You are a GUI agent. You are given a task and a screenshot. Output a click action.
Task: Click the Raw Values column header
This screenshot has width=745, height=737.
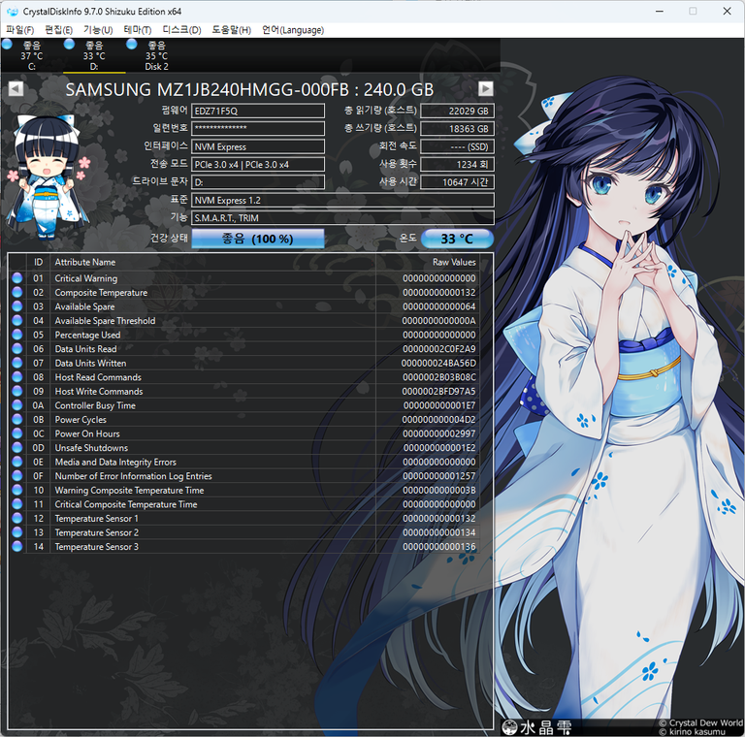(x=454, y=262)
